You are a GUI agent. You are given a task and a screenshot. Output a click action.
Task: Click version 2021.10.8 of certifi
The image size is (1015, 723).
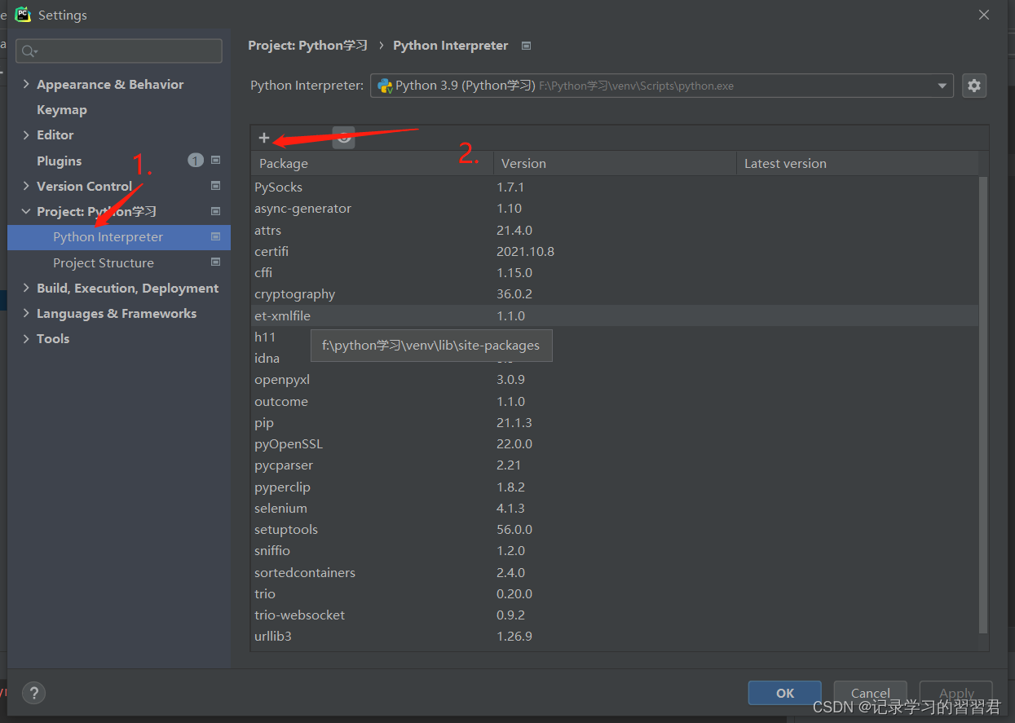pyautogui.click(x=525, y=251)
